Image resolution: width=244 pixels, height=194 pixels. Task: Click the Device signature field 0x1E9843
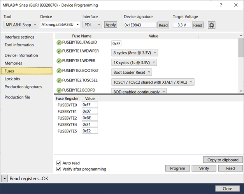(140, 25)
